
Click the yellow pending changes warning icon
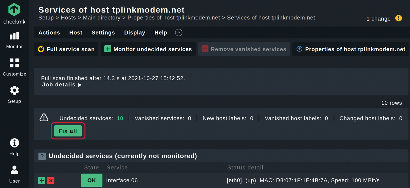click(x=398, y=18)
